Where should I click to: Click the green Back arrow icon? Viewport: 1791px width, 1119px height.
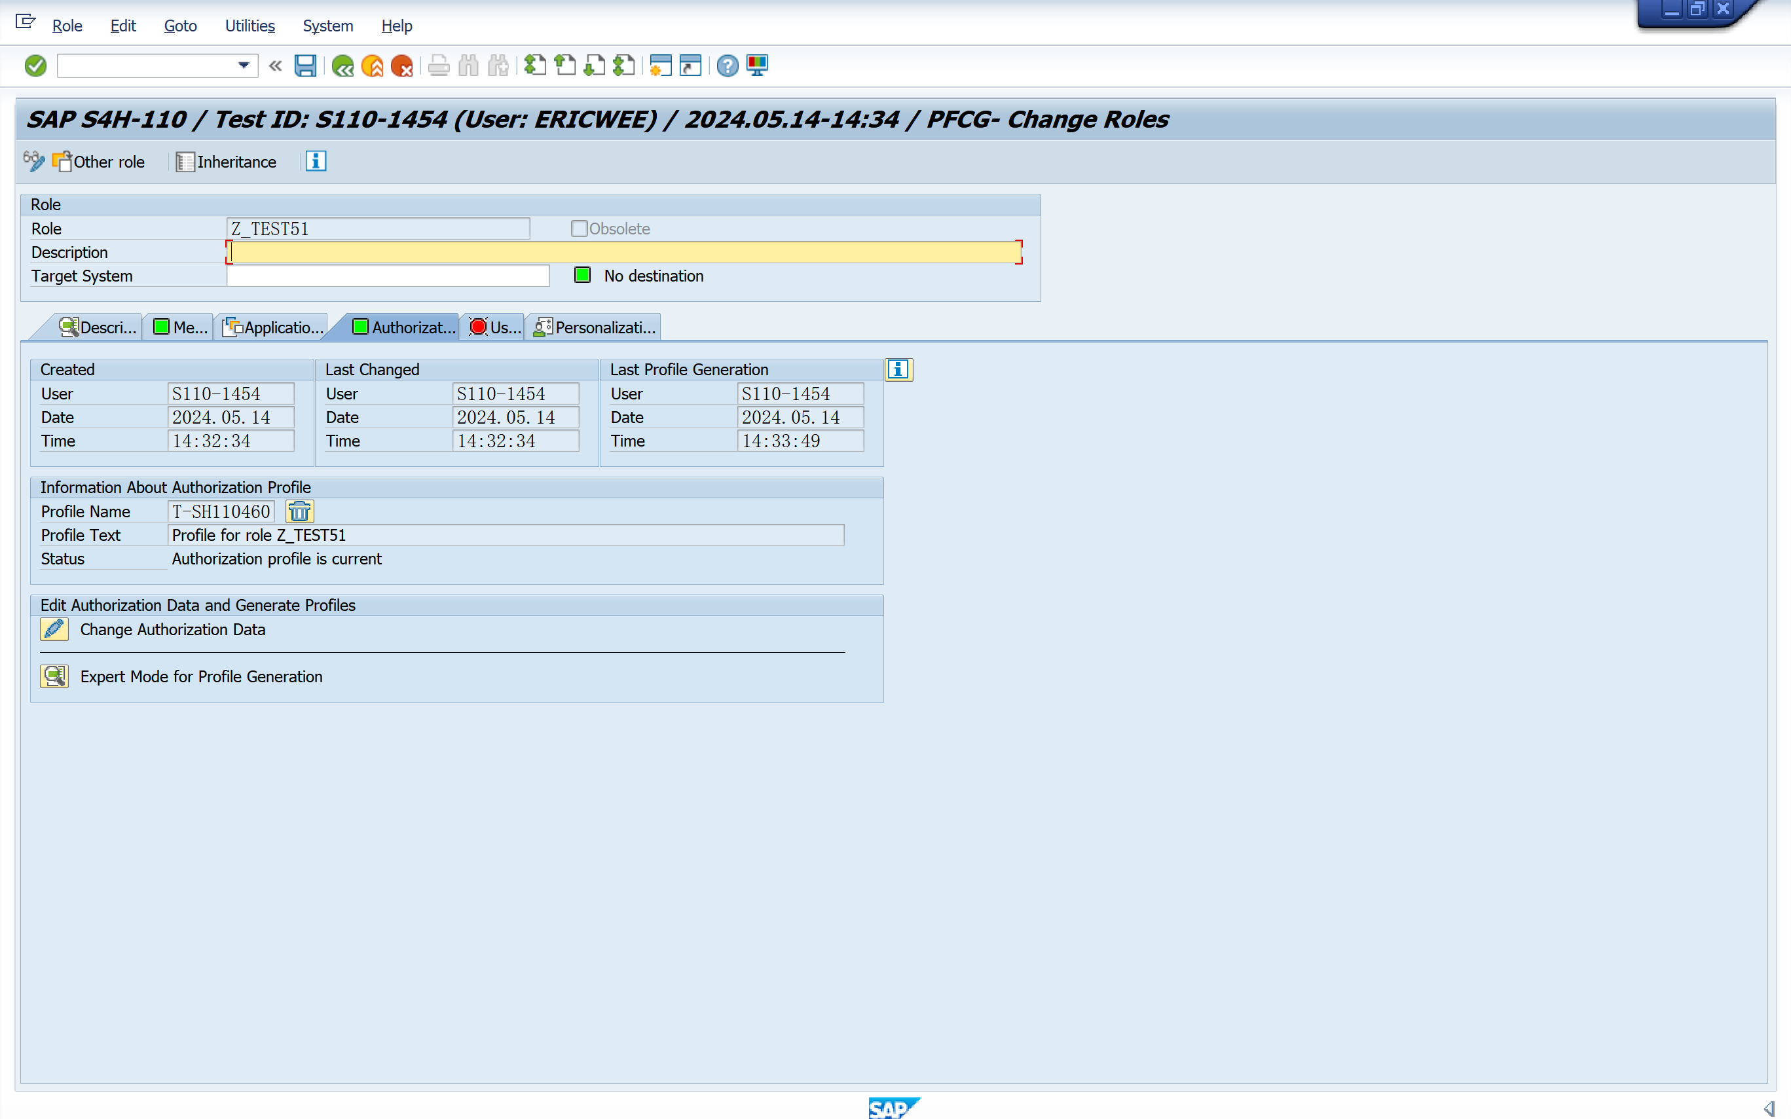342,66
